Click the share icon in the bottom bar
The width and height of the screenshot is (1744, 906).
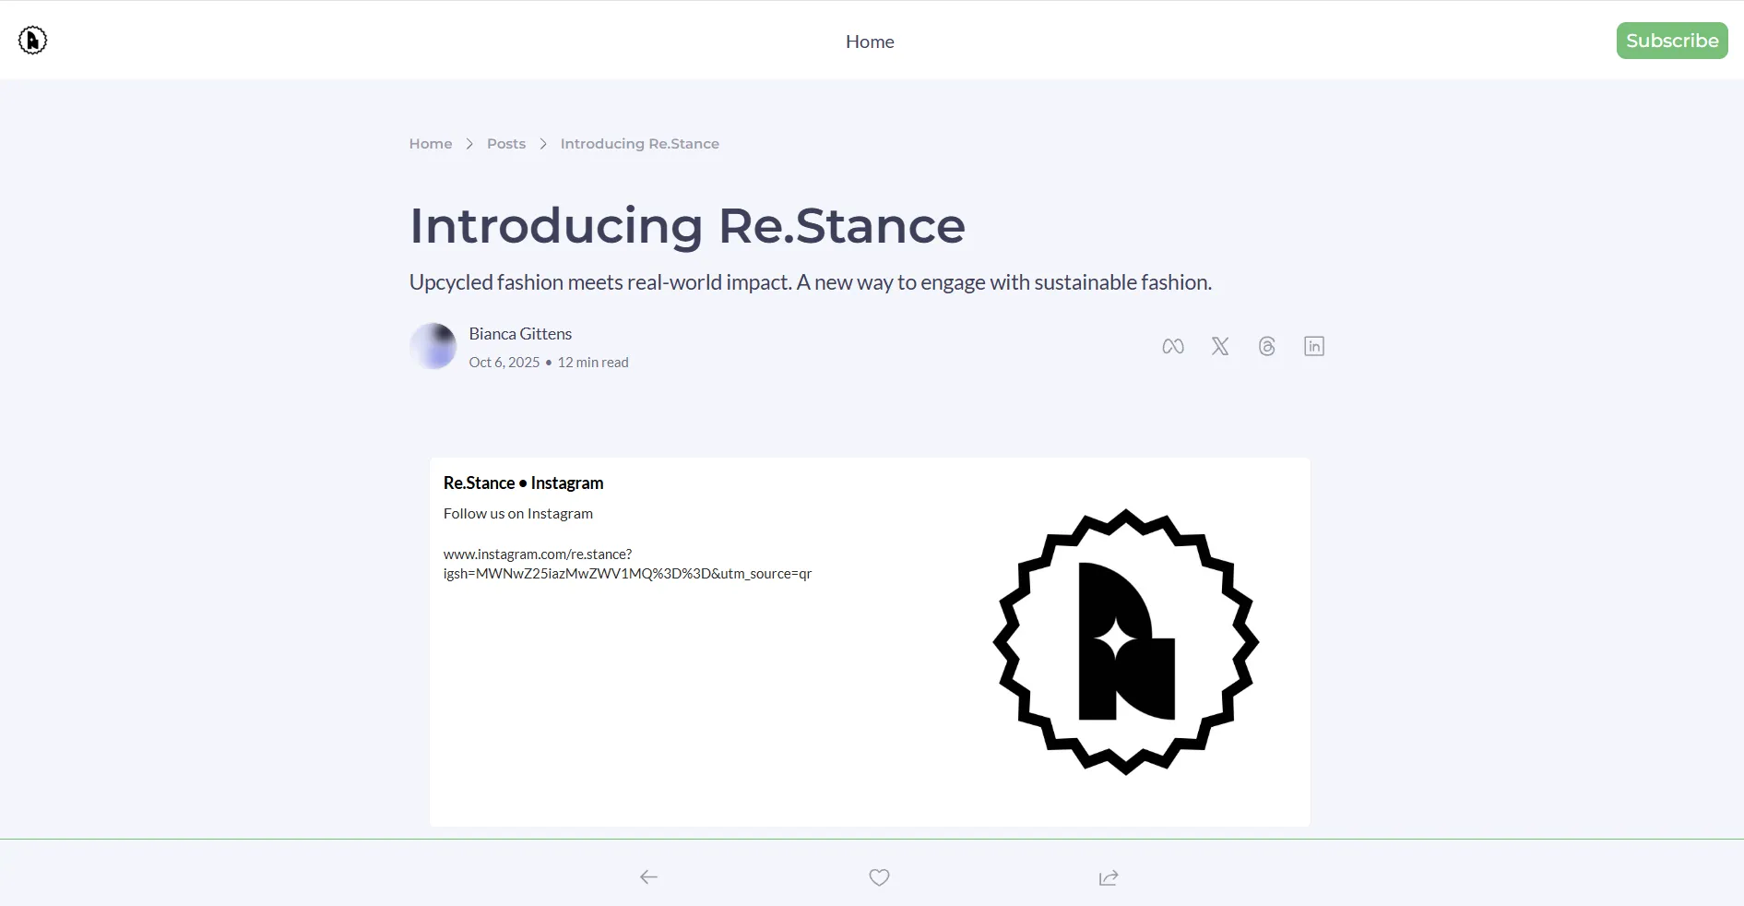1109,877
